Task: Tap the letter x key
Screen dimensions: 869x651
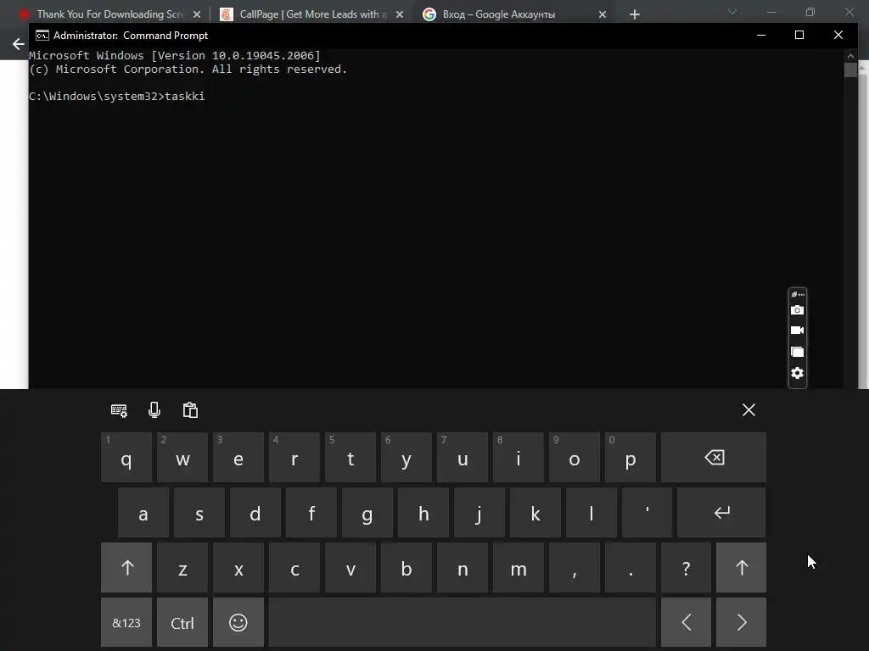Action: click(x=238, y=567)
